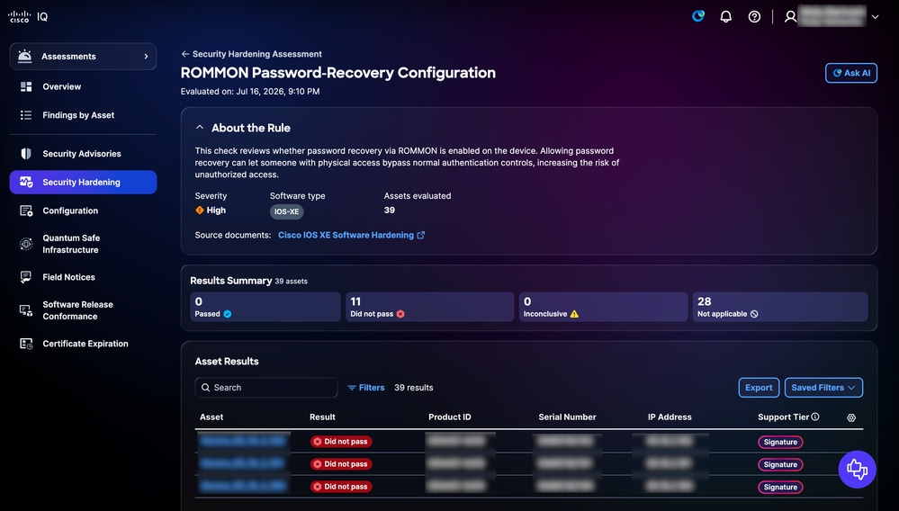Open the Cisco AI assistant icon in header
Screen dimensions: 899x511
[697, 16]
